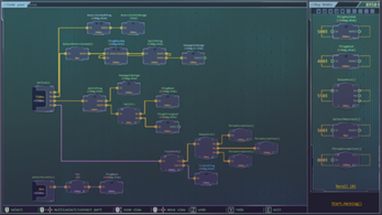Click the Start_Hacking() button
This screenshot has width=382, height=215.
[346, 204]
